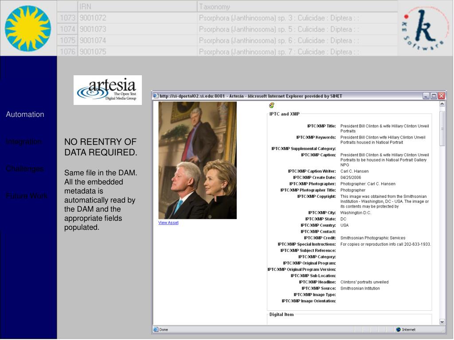Maximize the Artesia browser window
454x340 pixels.
[434, 96]
